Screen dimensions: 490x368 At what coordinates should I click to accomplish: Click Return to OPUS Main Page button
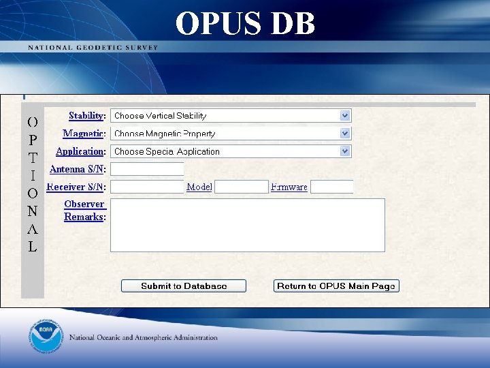click(x=337, y=286)
